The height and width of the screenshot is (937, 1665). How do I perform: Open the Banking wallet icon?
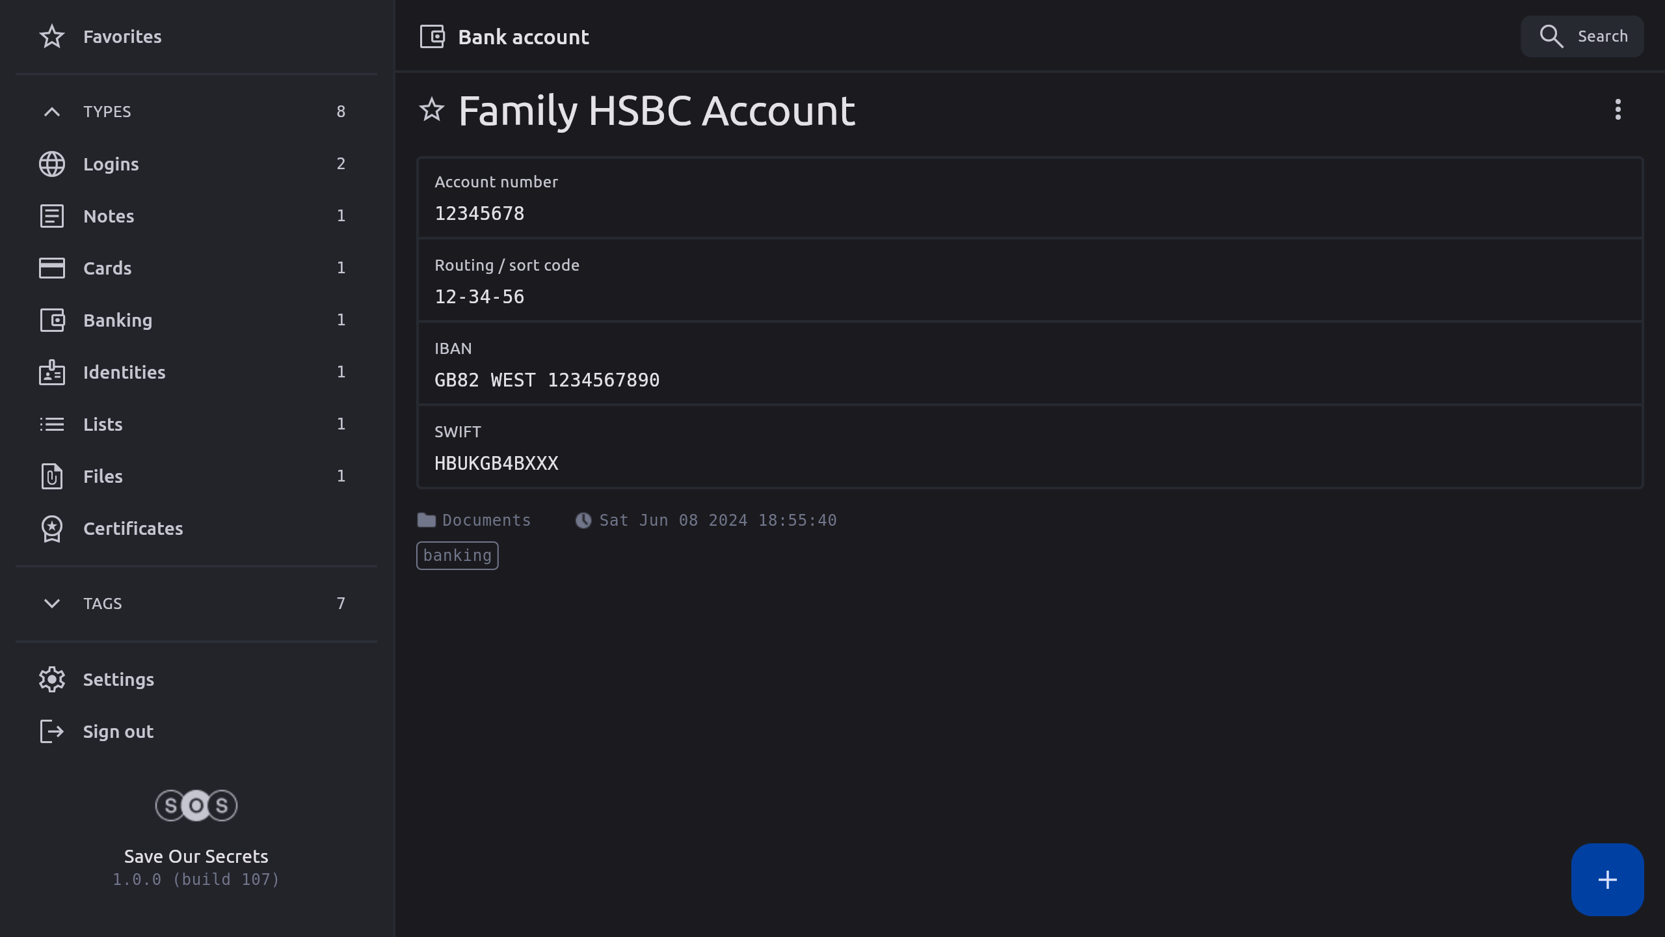(x=52, y=320)
